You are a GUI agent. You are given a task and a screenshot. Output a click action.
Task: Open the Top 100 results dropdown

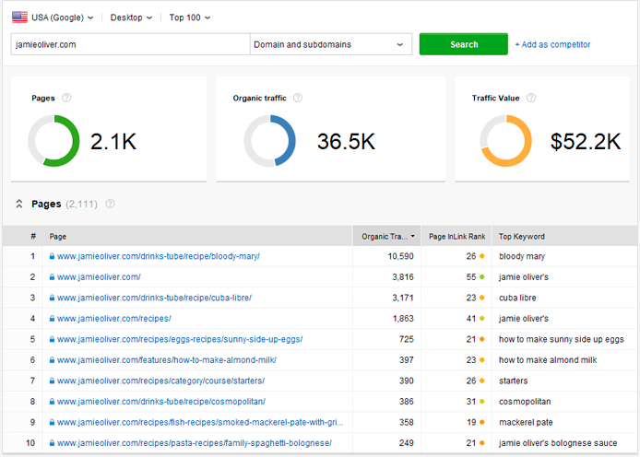pos(190,18)
